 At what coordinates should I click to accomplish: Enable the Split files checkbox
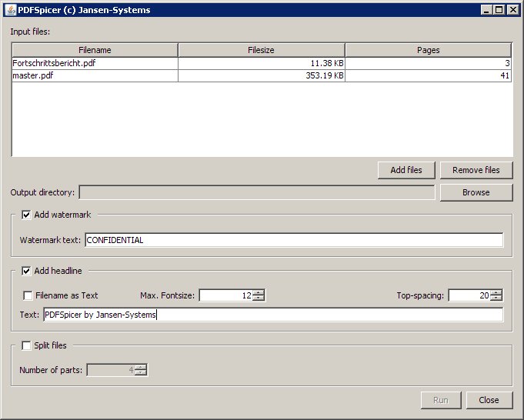27,345
